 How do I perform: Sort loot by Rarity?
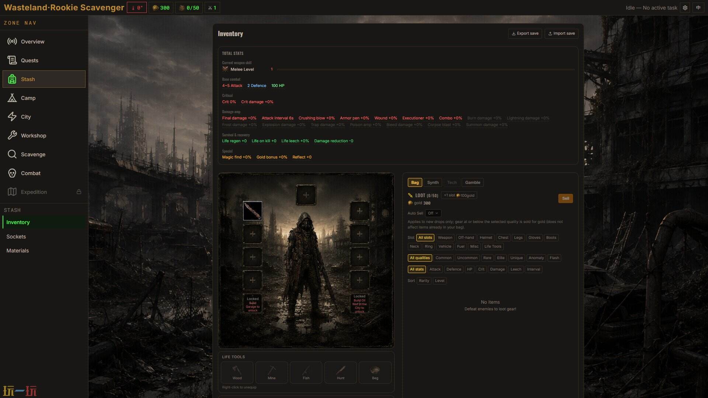click(x=424, y=281)
